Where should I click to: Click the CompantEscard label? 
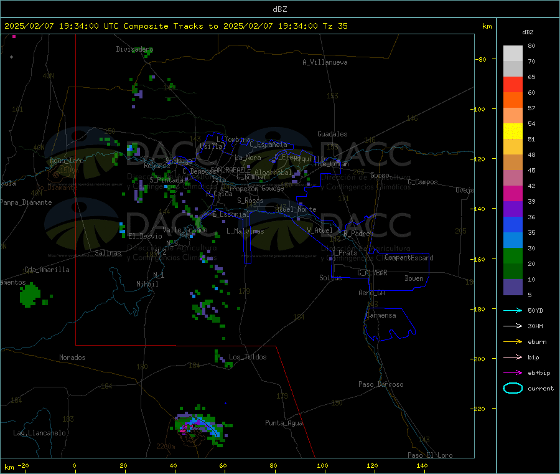[x=409, y=258]
